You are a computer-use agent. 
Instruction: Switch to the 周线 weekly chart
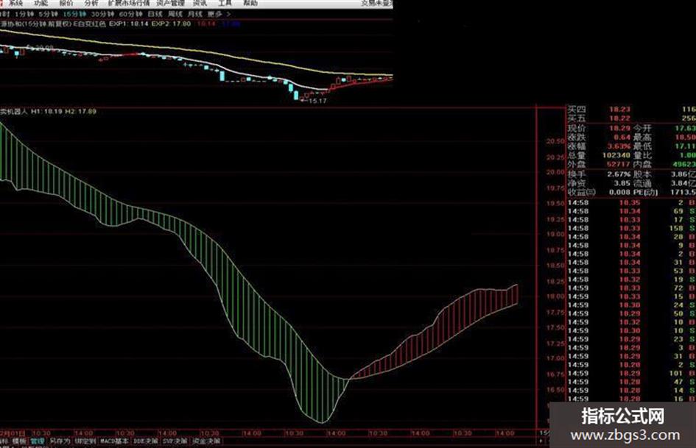175,14
